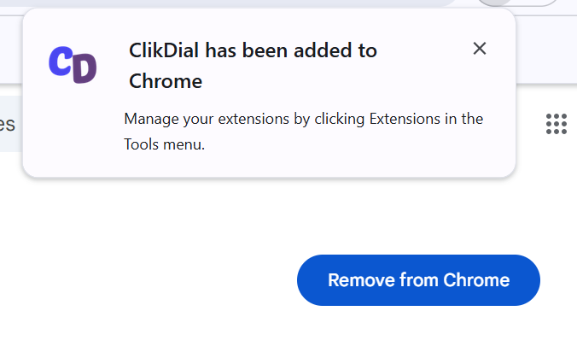
Task: Click the nine-dot apps launcher
Action: coord(556,124)
